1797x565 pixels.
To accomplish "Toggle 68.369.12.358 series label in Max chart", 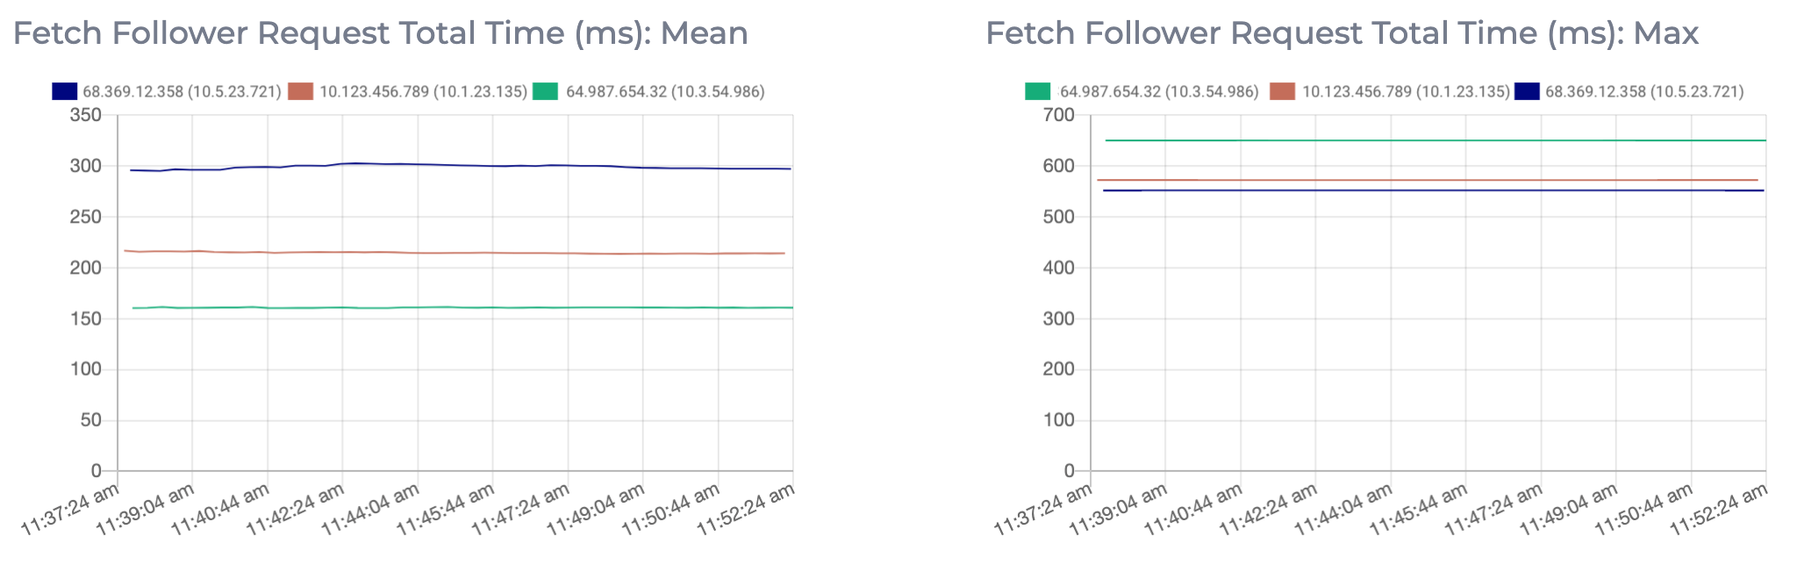I will [1644, 91].
